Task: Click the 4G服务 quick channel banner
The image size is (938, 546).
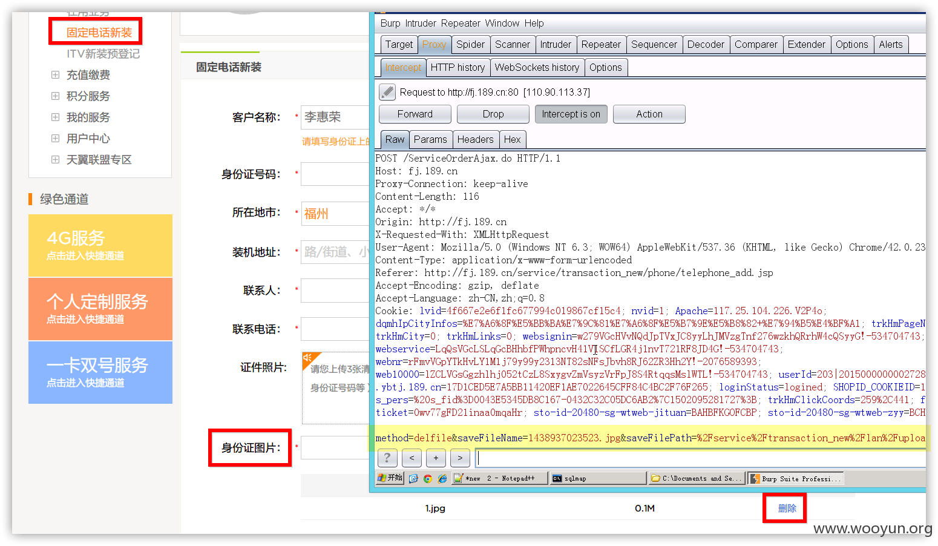Action: [100, 245]
